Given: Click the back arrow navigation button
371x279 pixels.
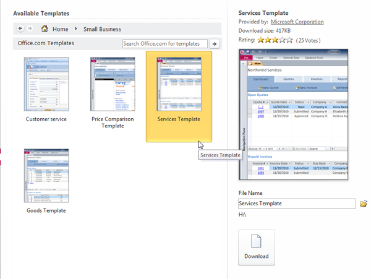Looking at the screenshot, I should point(20,28).
